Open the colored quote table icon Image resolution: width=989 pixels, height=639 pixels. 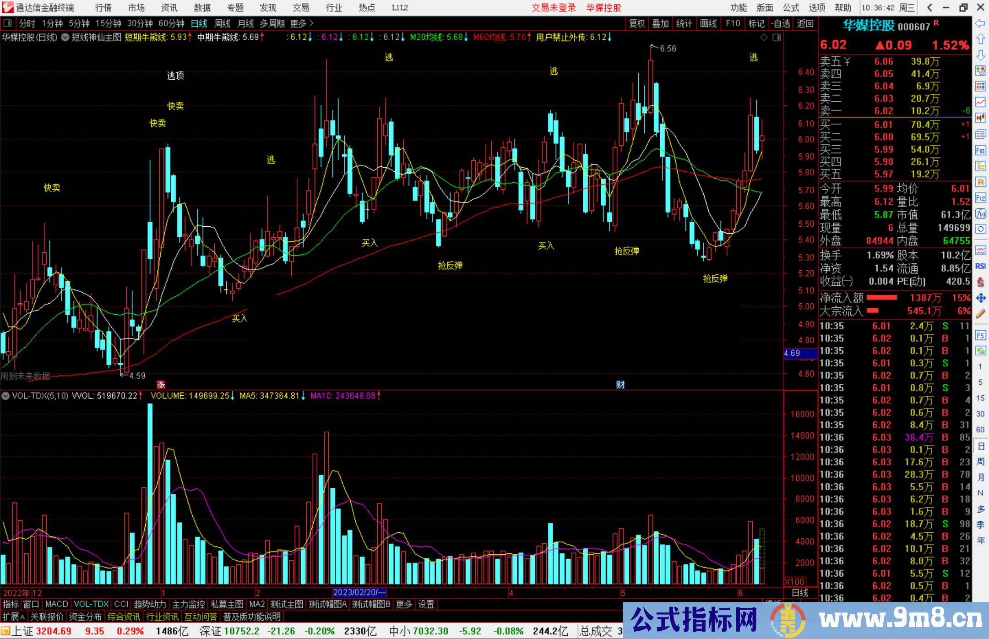pyautogui.click(x=980, y=86)
